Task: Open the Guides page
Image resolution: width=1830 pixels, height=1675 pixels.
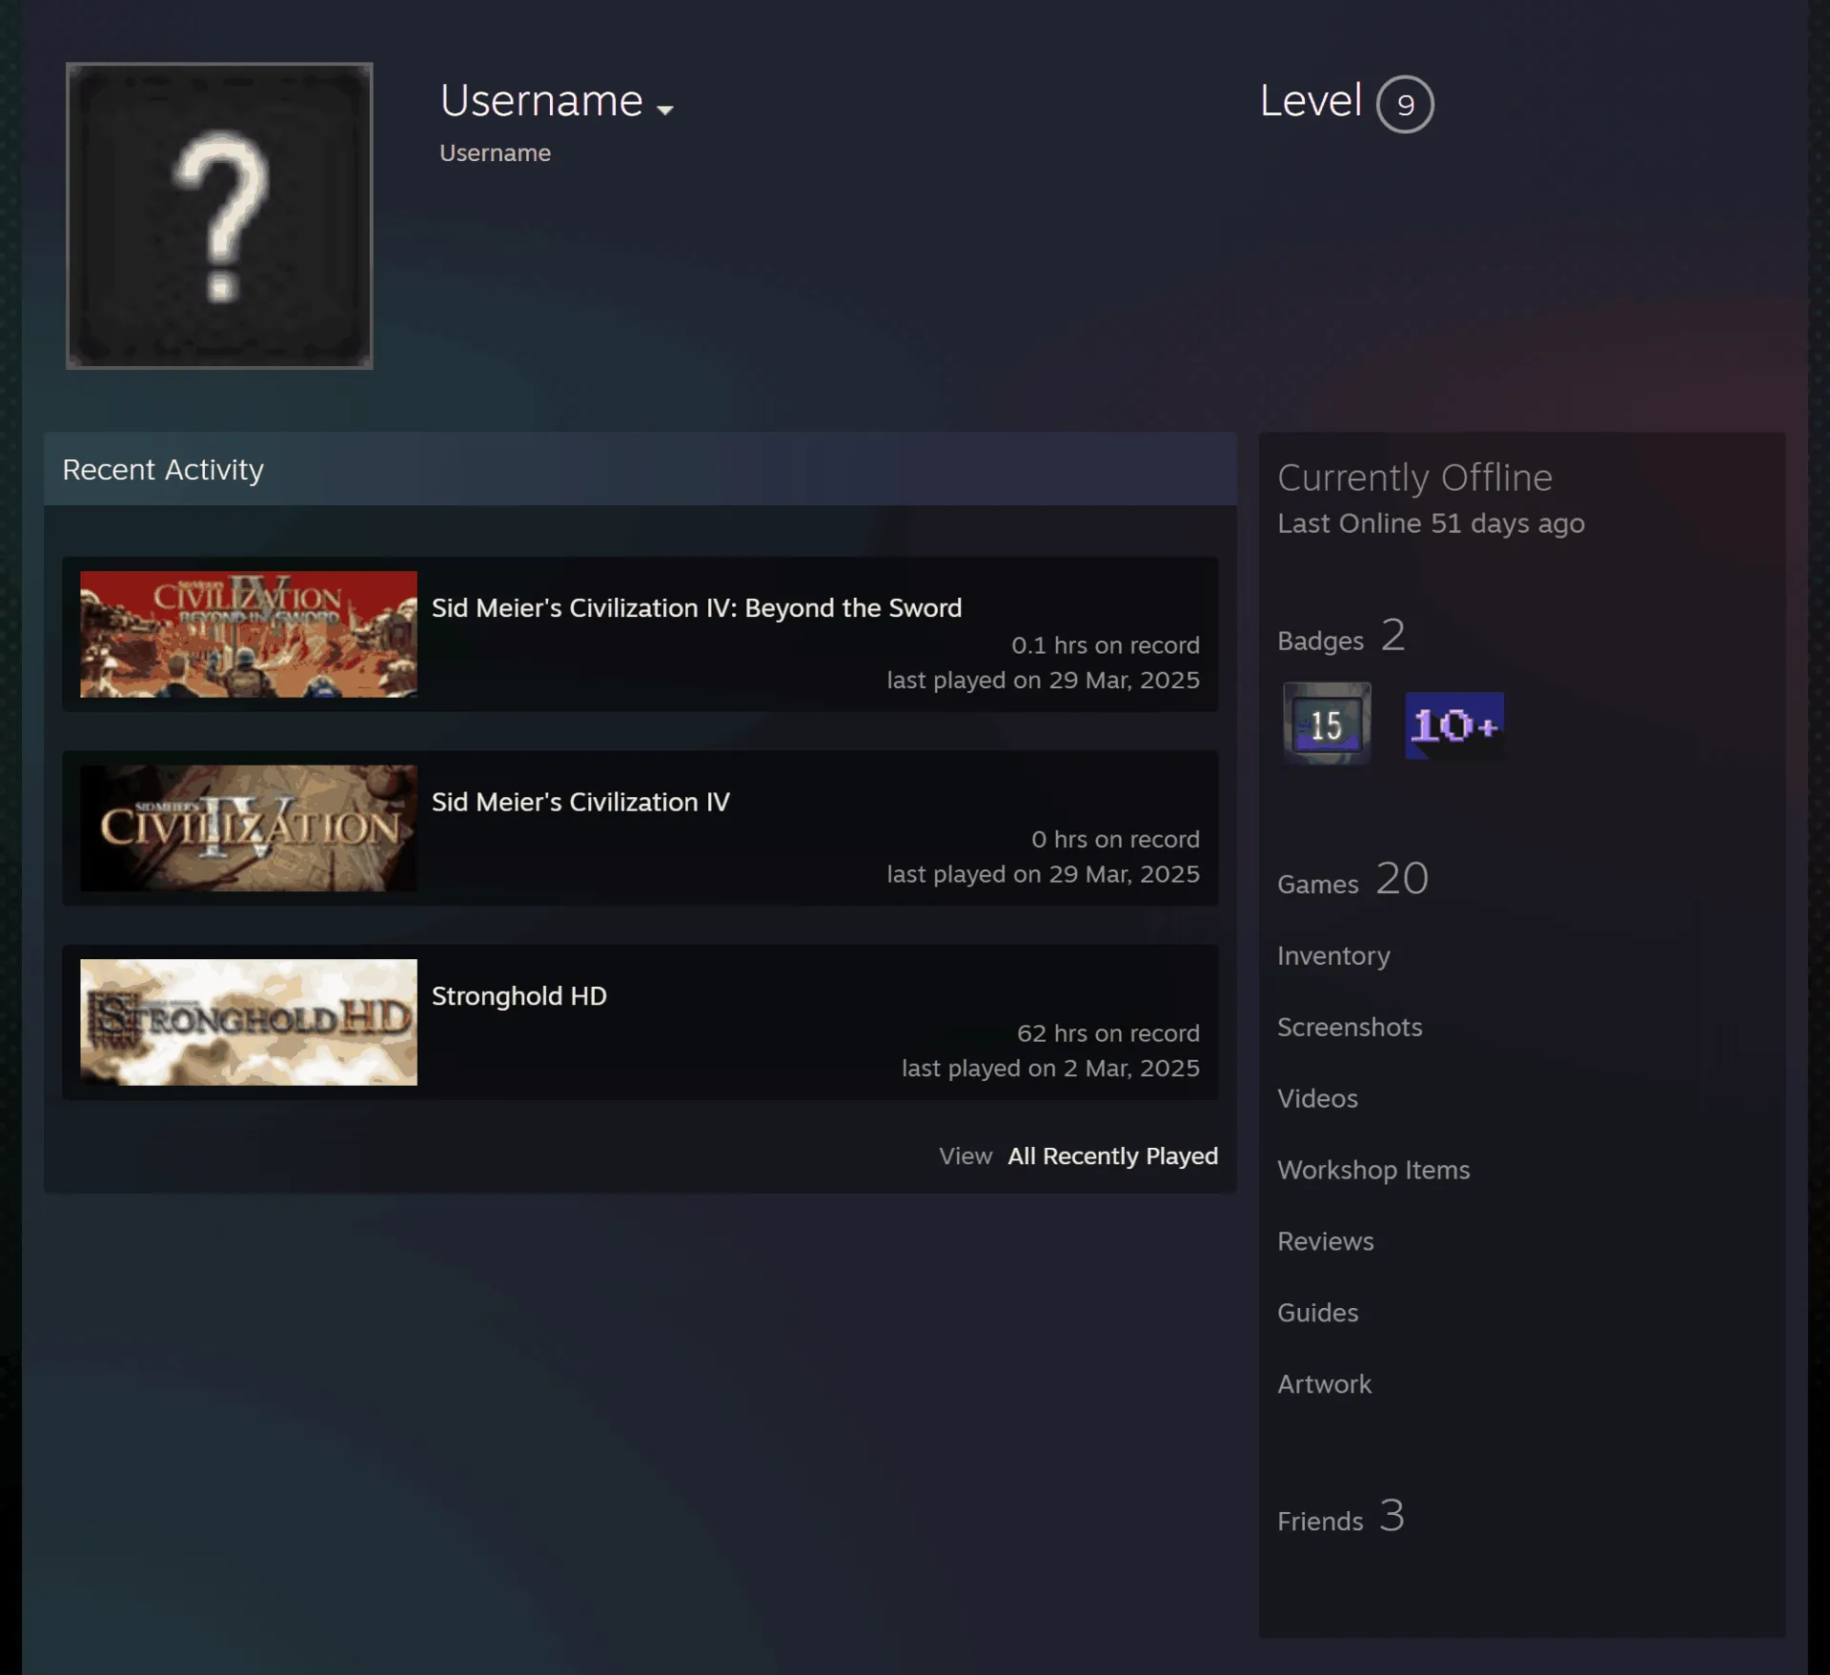Action: 1317,1314
